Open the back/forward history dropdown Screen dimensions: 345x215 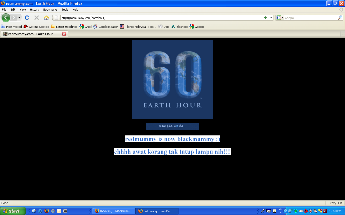coord(19,18)
